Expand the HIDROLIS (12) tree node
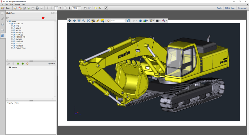The width and height of the screenshot is (249, 135). pyautogui.click(x=12, y=37)
